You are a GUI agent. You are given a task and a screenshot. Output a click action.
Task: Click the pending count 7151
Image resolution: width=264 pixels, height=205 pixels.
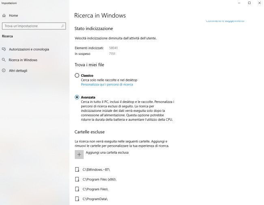112,54
